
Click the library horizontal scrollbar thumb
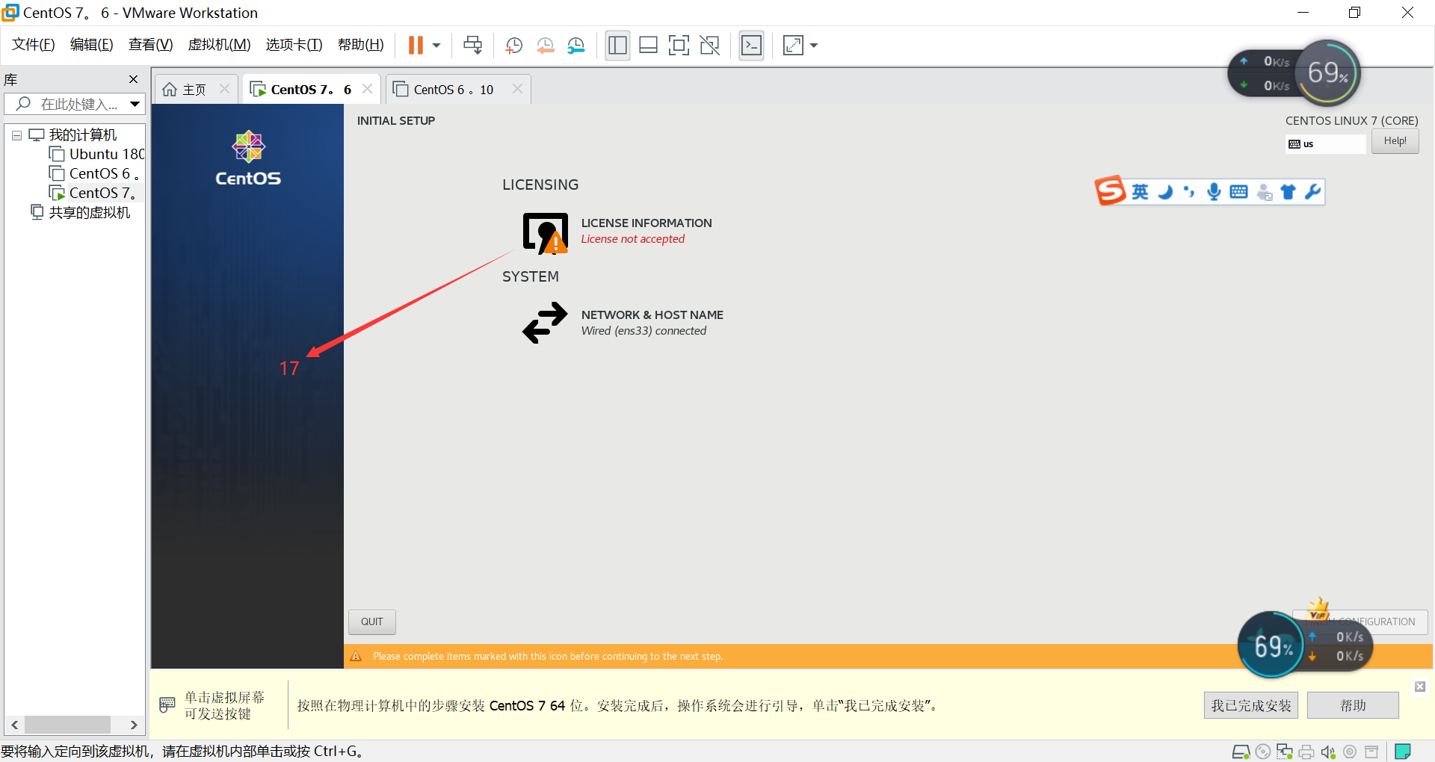click(x=67, y=725)
